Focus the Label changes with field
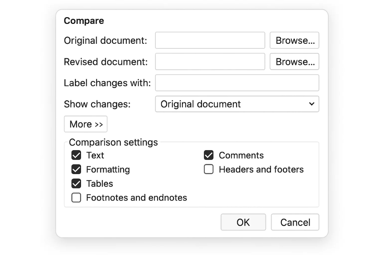 [x=237, y=83]
